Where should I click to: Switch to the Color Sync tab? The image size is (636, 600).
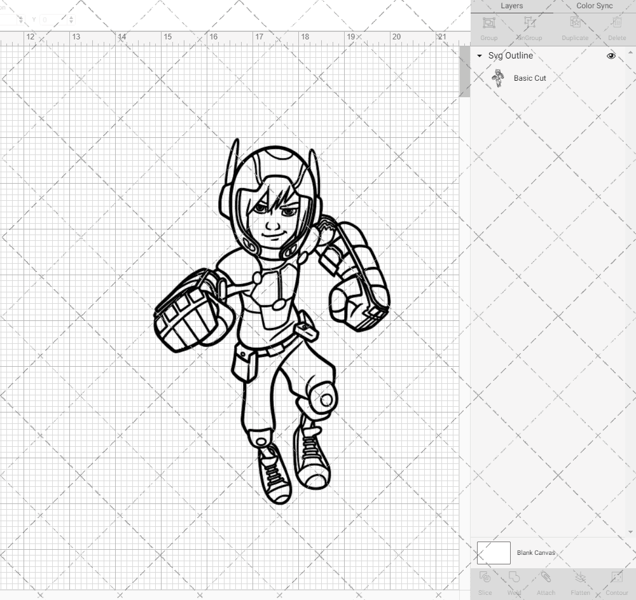(594, 6)
